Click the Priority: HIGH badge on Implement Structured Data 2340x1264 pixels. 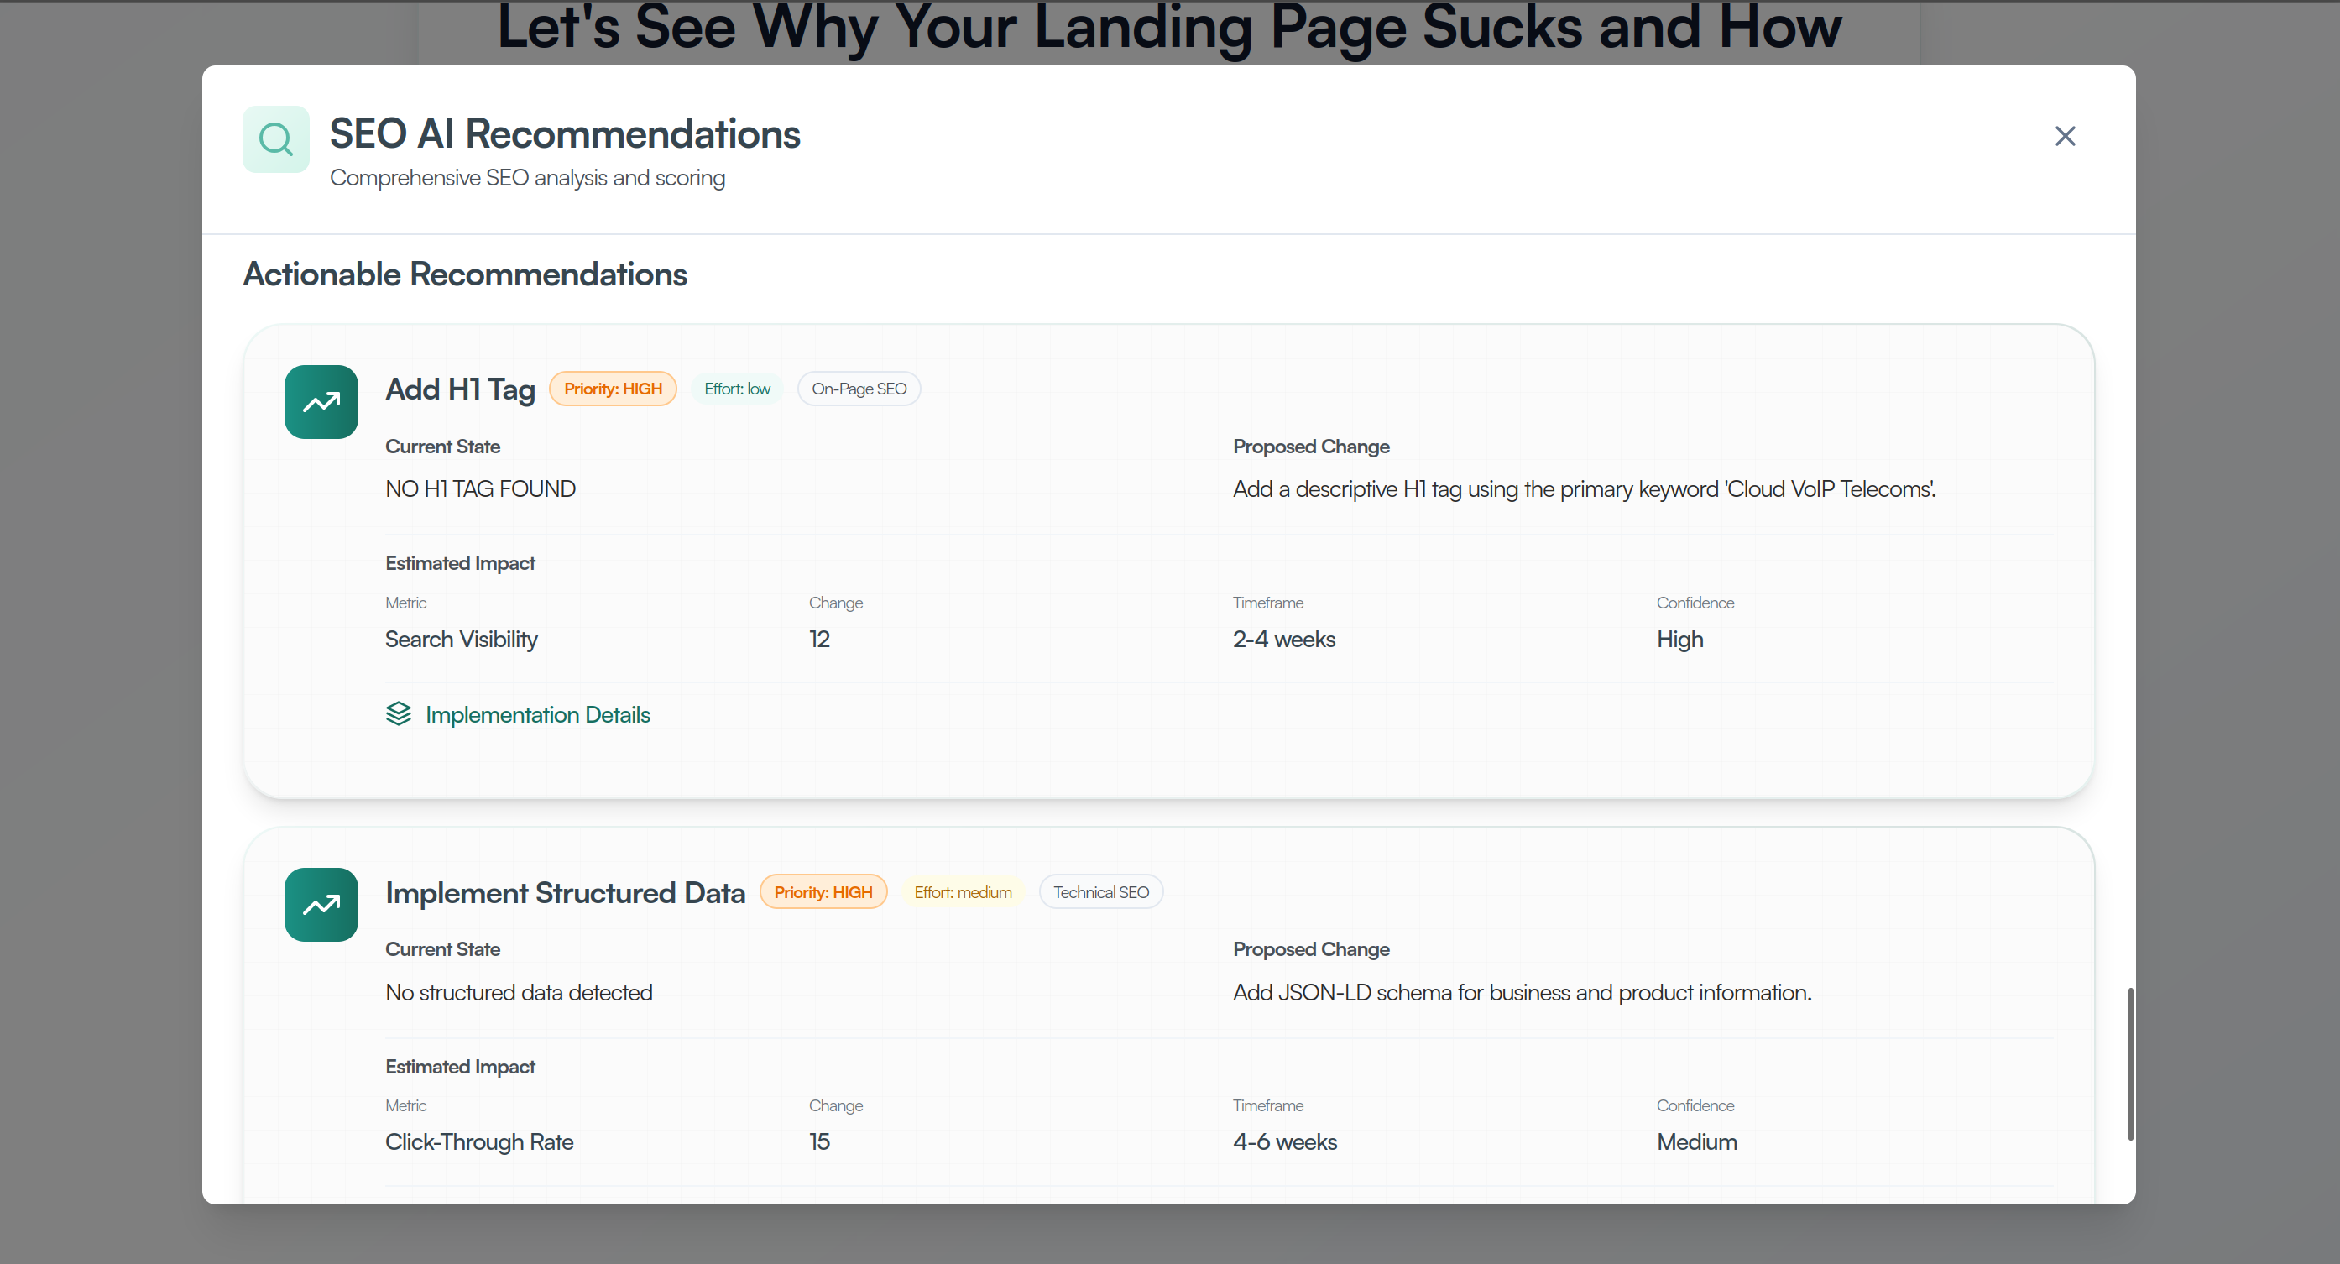[x=823, y=891]
